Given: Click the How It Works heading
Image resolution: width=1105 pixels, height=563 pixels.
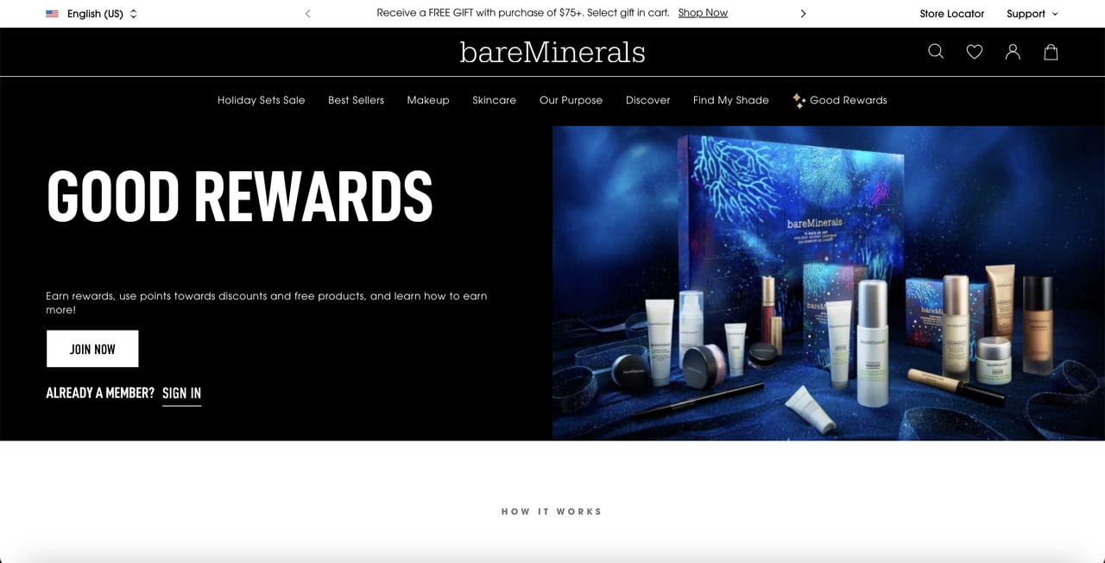Looking at the screenshot, I should pos(552,511).
